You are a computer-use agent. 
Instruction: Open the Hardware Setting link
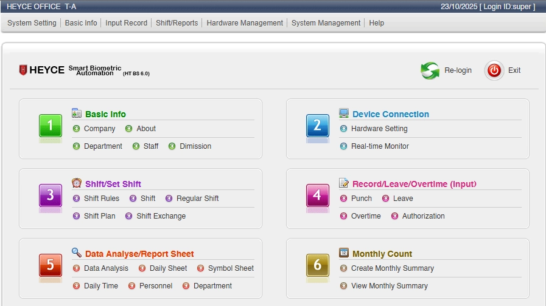(x=379, y=129)
